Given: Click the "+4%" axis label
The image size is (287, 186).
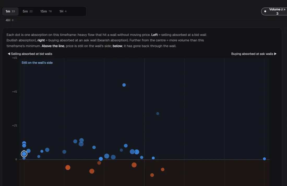Looking at the screenshot, I should point(15,92).
